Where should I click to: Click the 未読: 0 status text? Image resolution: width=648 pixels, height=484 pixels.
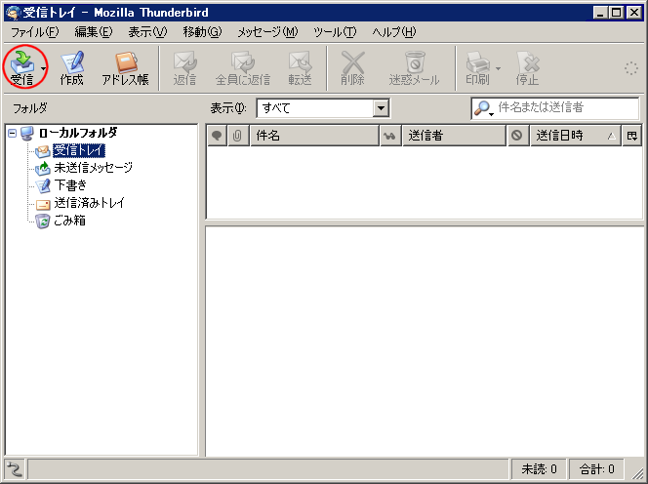[539, 469]
